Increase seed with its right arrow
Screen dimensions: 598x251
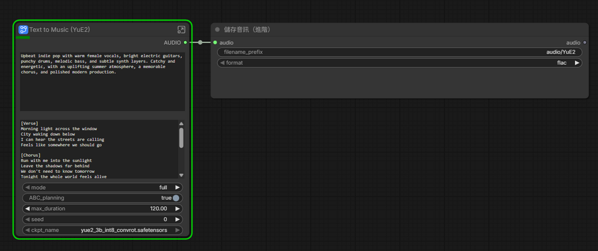point(178,219)
